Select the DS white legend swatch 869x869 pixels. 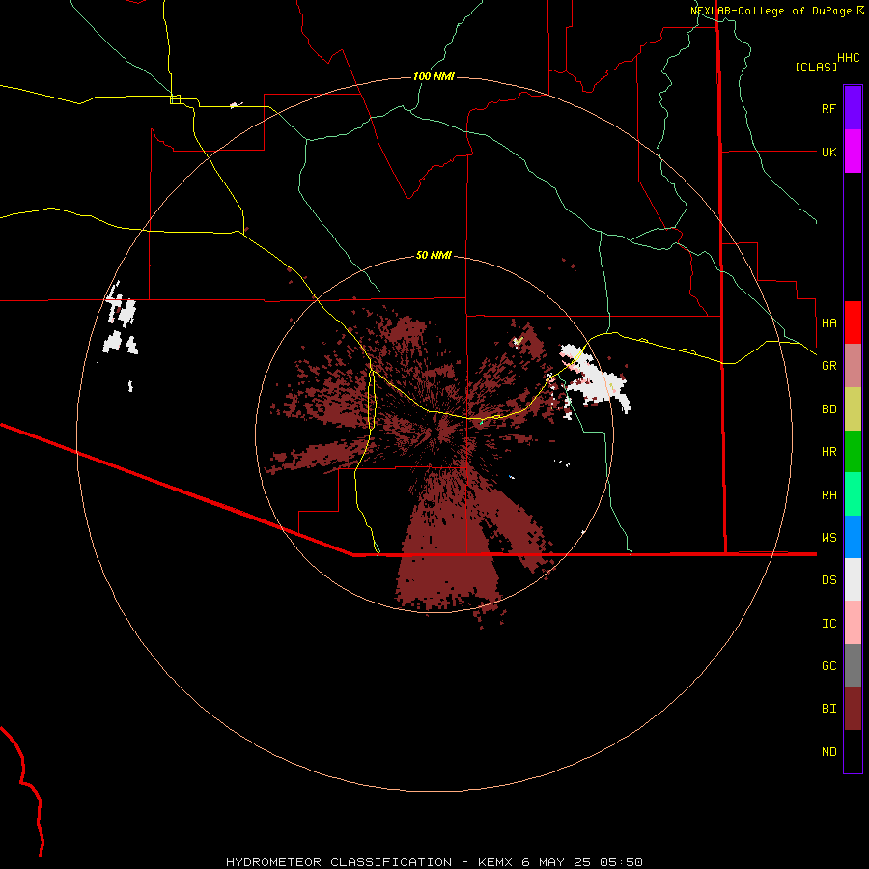coord(853,579)
